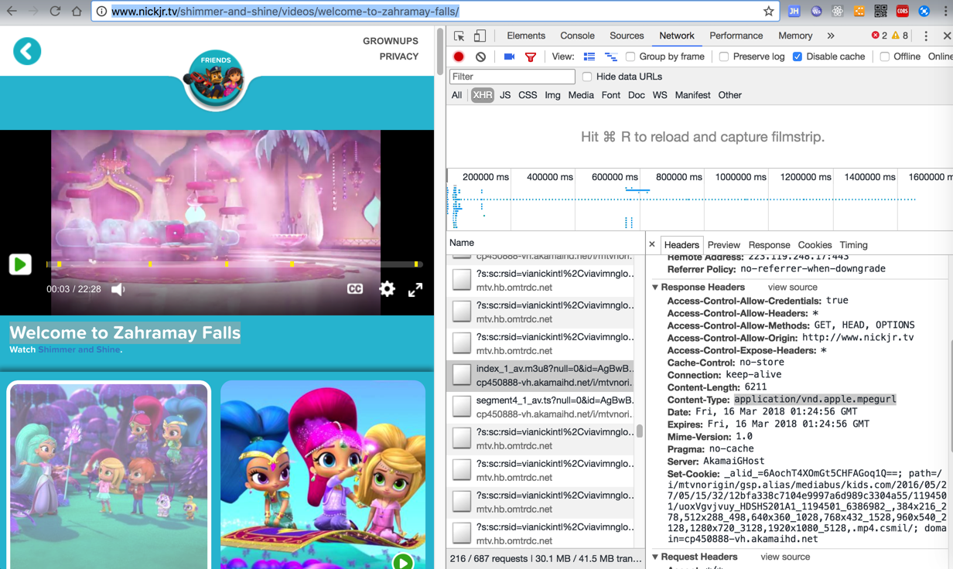
Task: Open the Elements tab
Action: [x=526, y=36]
